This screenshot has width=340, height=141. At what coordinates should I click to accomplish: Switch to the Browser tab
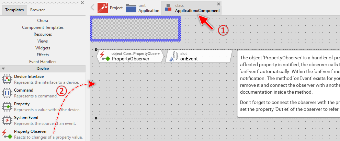[x=37, y=10]
